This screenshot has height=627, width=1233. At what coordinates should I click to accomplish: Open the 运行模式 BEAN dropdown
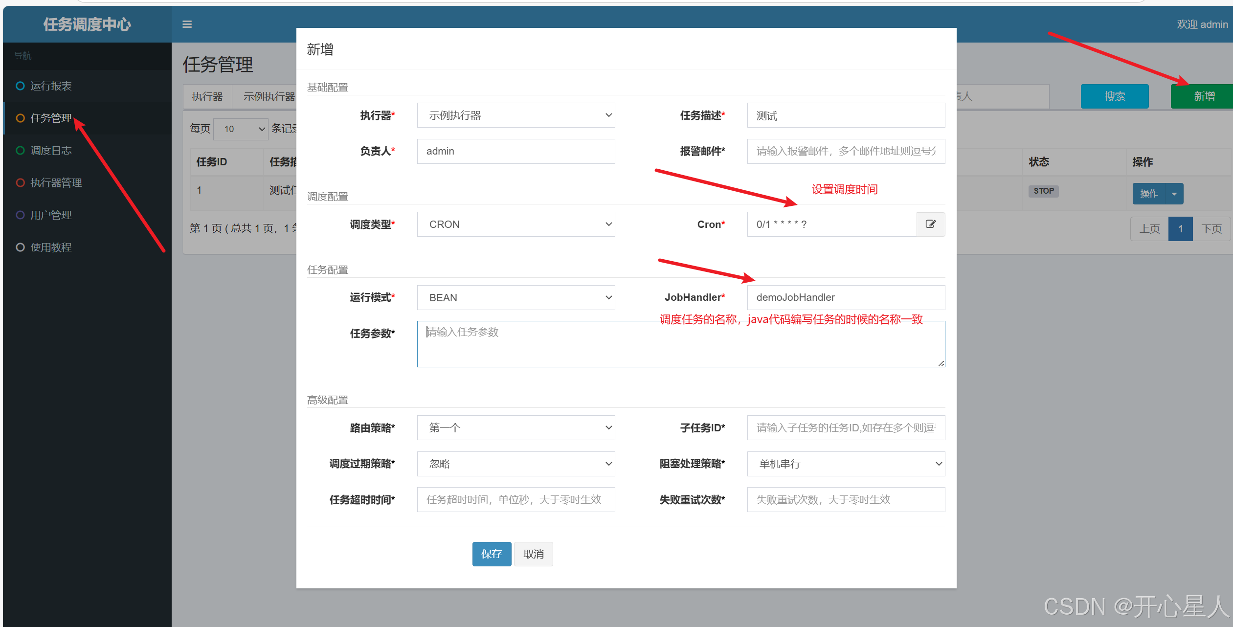click(x=516, y=298)
